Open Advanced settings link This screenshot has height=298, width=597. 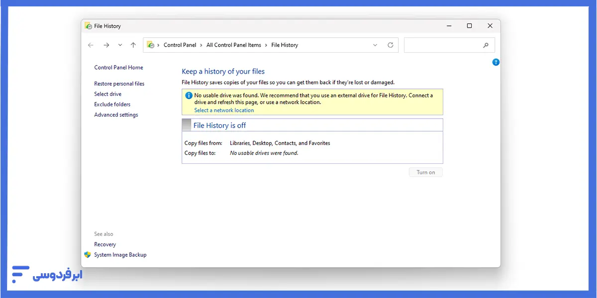click(116, 115)
